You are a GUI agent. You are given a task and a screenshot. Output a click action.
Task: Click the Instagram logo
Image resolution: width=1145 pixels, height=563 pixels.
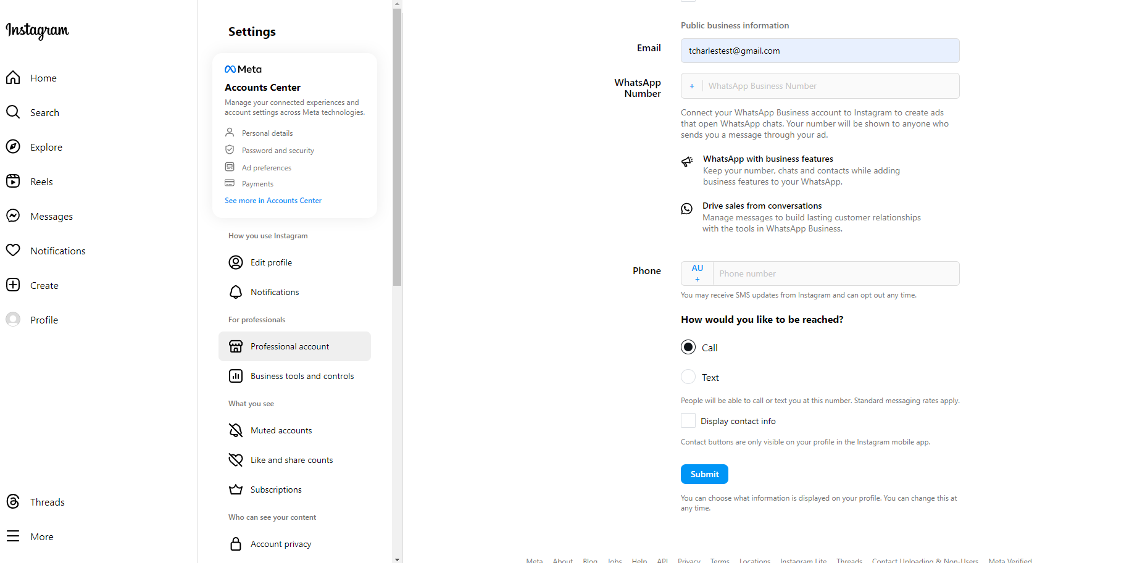tap(37, 30)
